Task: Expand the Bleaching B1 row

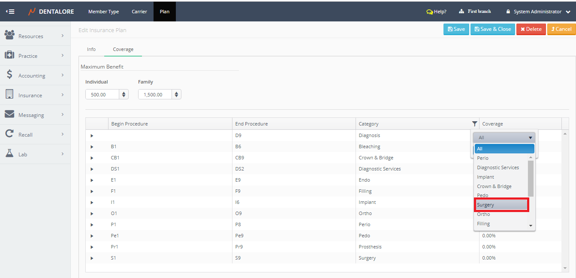Action: 92,146
